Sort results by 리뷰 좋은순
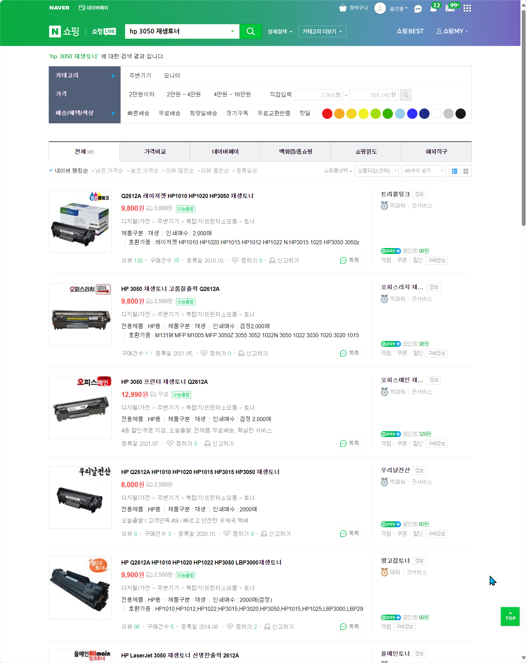This screenshot has width=527, height=663. (215, 171)
